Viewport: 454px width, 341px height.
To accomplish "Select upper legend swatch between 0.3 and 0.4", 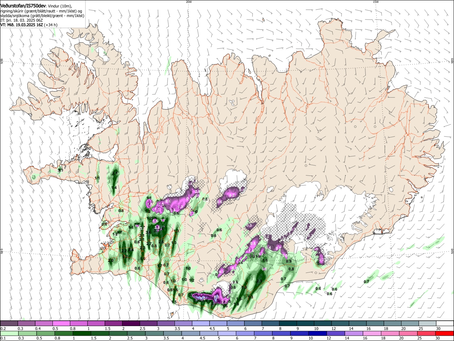I will (x=26, y=324).
